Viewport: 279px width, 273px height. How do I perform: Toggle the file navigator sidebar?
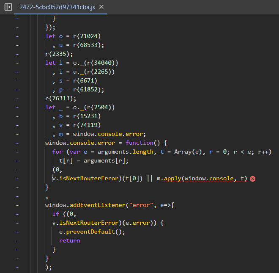coord(8,7)
